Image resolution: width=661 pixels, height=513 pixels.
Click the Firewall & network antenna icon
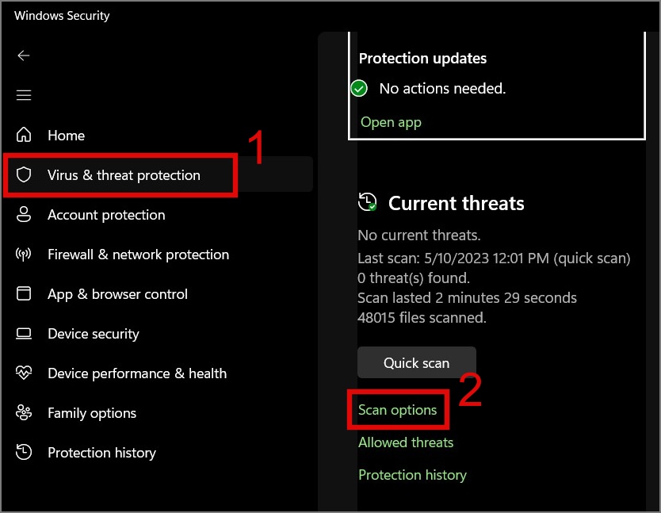24,254
